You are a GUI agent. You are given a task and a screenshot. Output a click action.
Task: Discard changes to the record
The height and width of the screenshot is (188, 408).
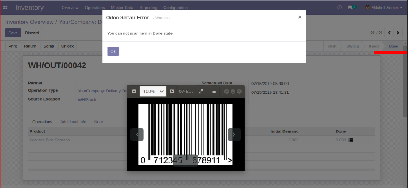32,33
